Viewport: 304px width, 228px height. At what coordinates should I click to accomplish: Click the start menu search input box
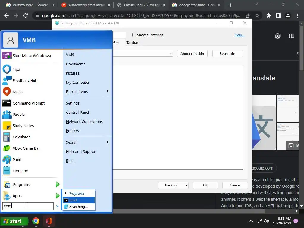[28, 206]
